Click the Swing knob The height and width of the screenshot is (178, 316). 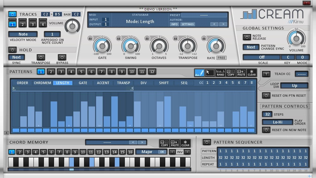tap(131, 46)
